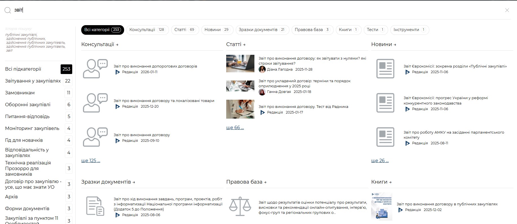The width and height of the screenshot is (517, 224).
Task: Choose Оборонні закупівлі subcategory
Action: [28, 105]
